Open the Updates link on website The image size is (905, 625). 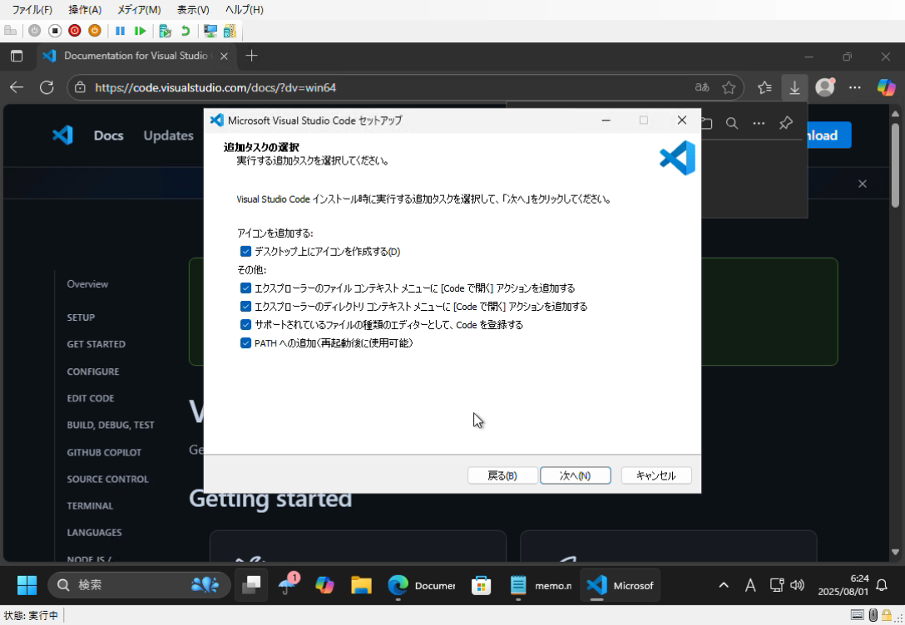click(x=169, y=135)
